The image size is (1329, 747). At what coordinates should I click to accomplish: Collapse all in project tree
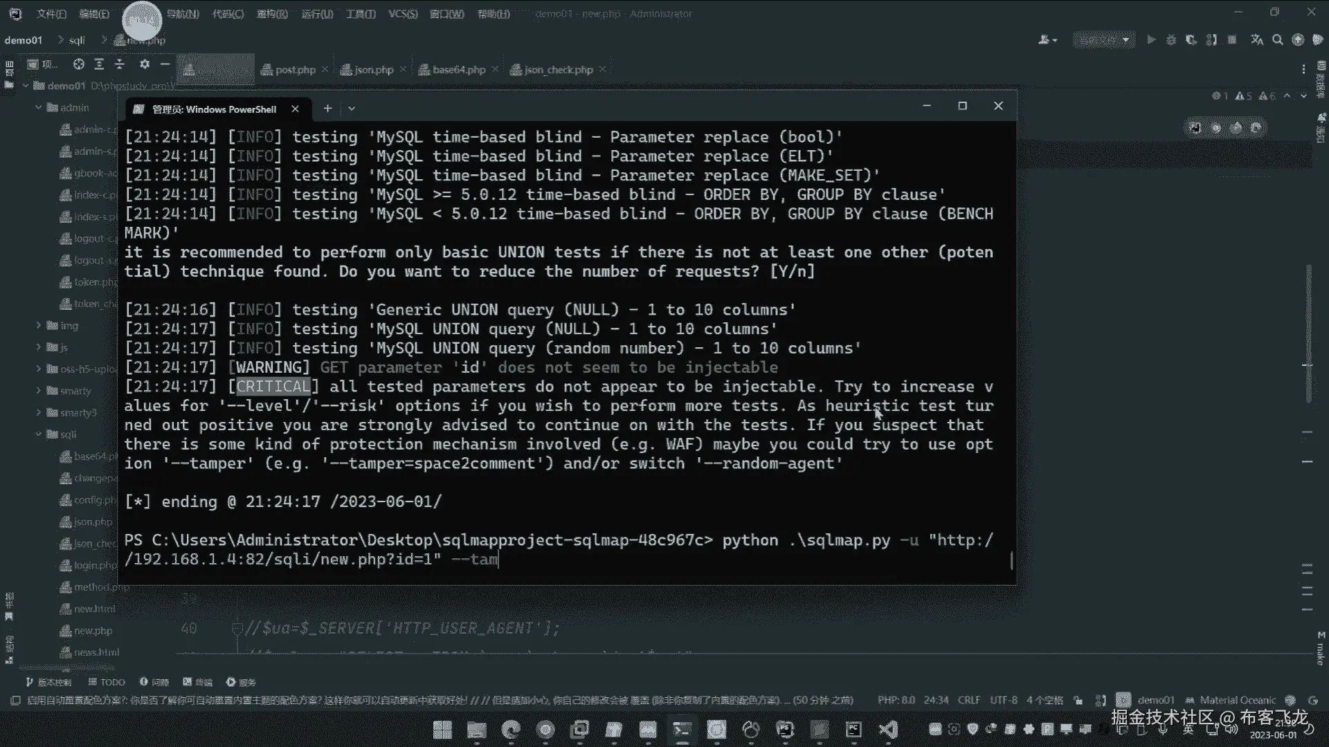click(120, 64)
